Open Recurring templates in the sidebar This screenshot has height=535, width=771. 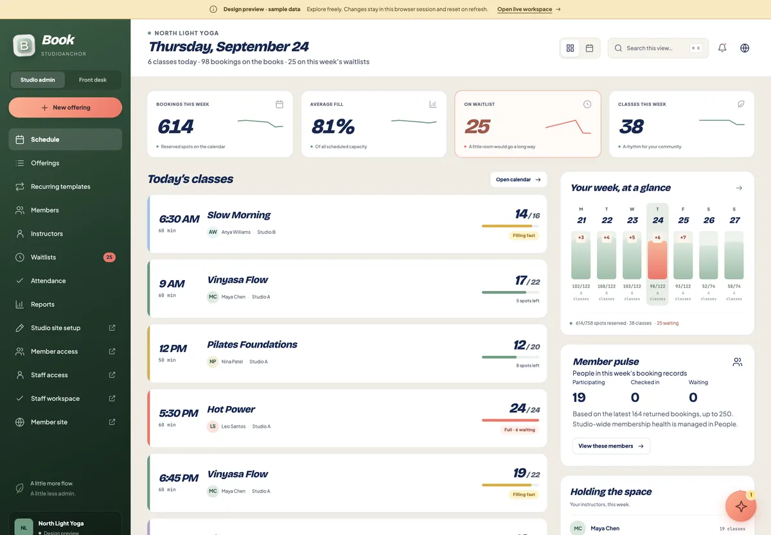click(66, 186)
